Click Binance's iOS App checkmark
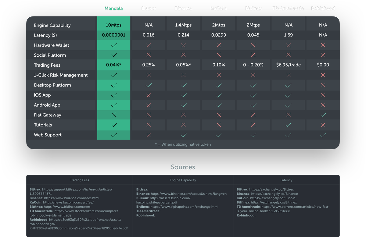Viewport: 366px width, 237px height. (x=184, y=95)
